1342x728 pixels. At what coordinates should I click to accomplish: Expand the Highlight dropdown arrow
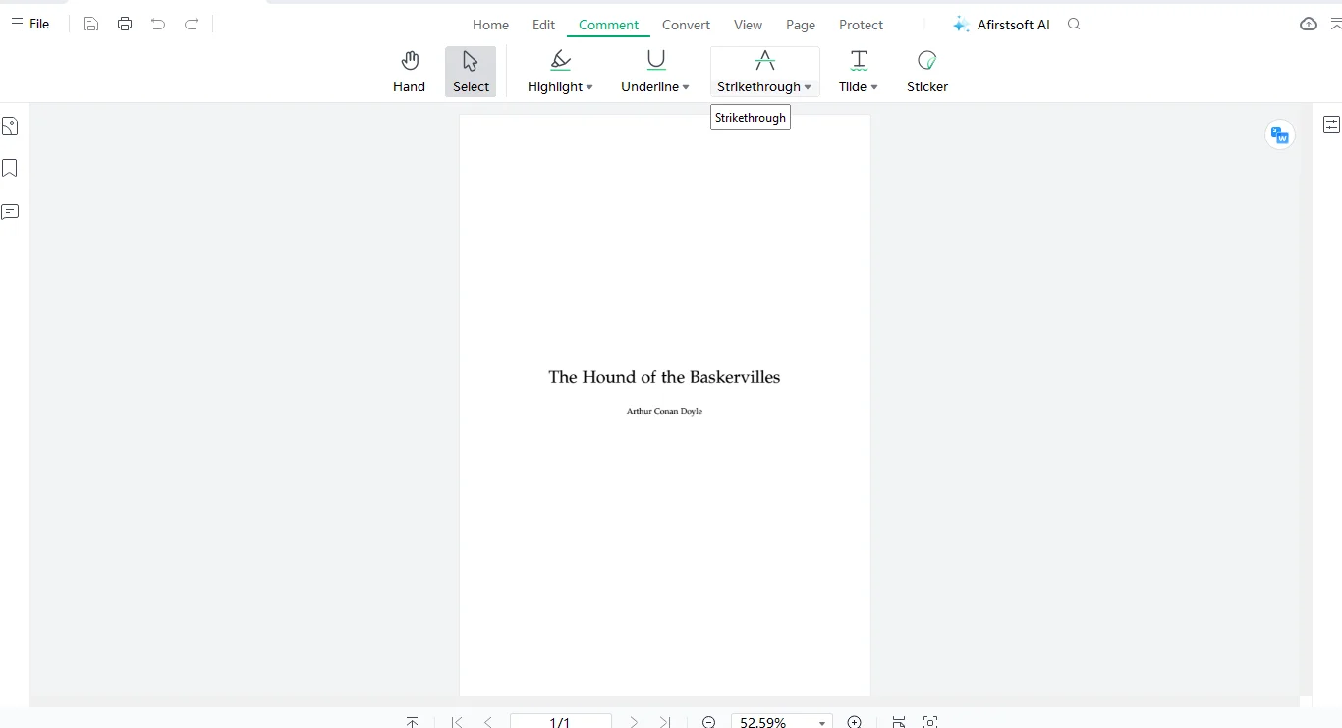(x=589, y=87)
